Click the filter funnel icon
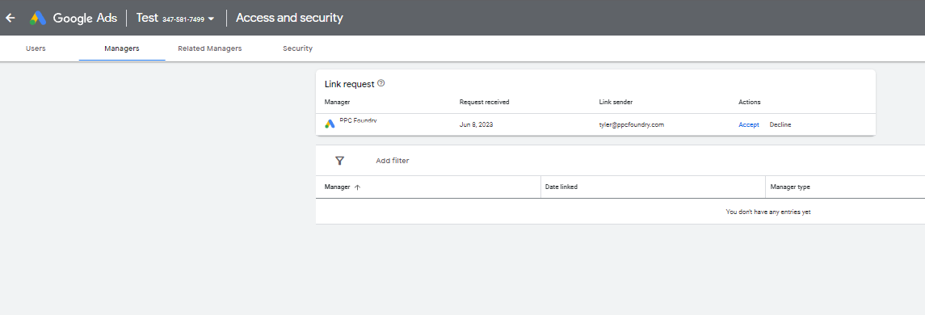The width and height of the screenshot is (925, 315). [x=340, y=161]
